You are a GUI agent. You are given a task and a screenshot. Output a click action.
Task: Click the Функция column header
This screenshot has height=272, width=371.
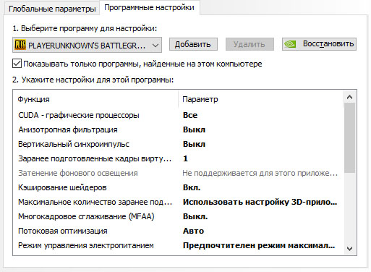tap(95, 99)
